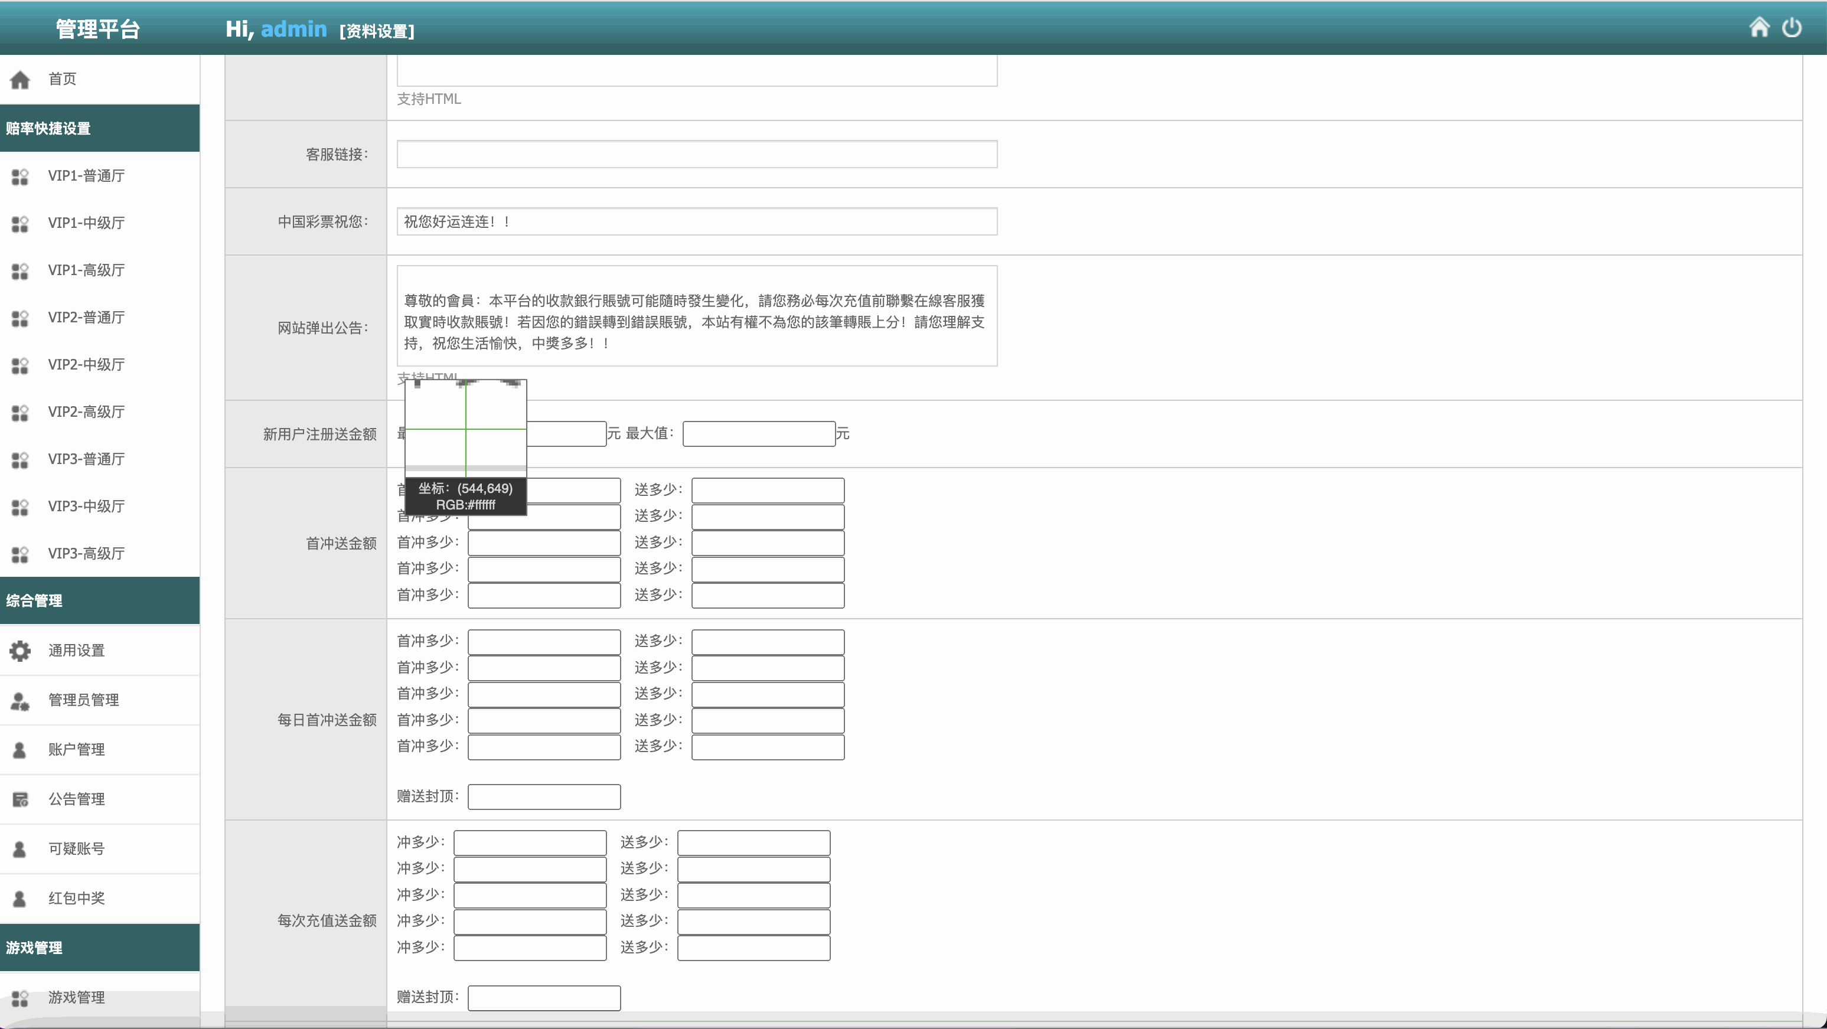Open the 可疑账号 sidebar entry
Screen dimensions: 1827x1029
click(77, 849)
